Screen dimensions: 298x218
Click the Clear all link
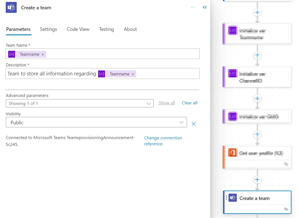click(x=189, y=103)
